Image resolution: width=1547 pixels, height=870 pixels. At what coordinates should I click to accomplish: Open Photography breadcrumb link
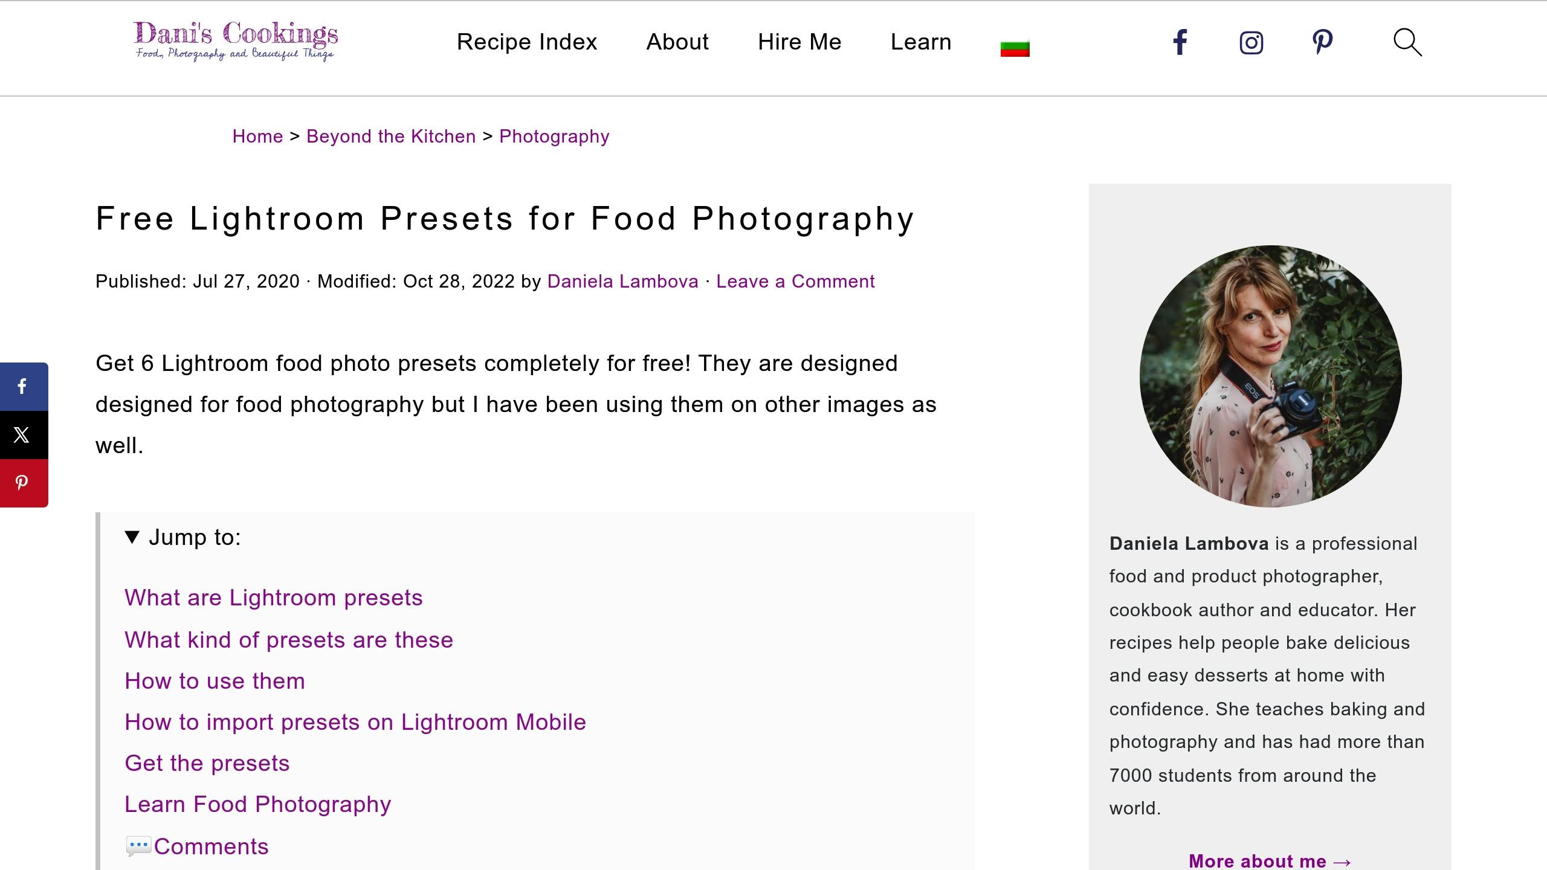coord(554,137)
